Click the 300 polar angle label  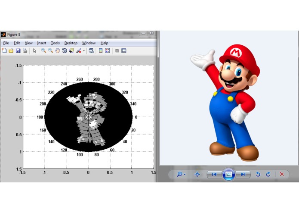click(x=112, y=84)
